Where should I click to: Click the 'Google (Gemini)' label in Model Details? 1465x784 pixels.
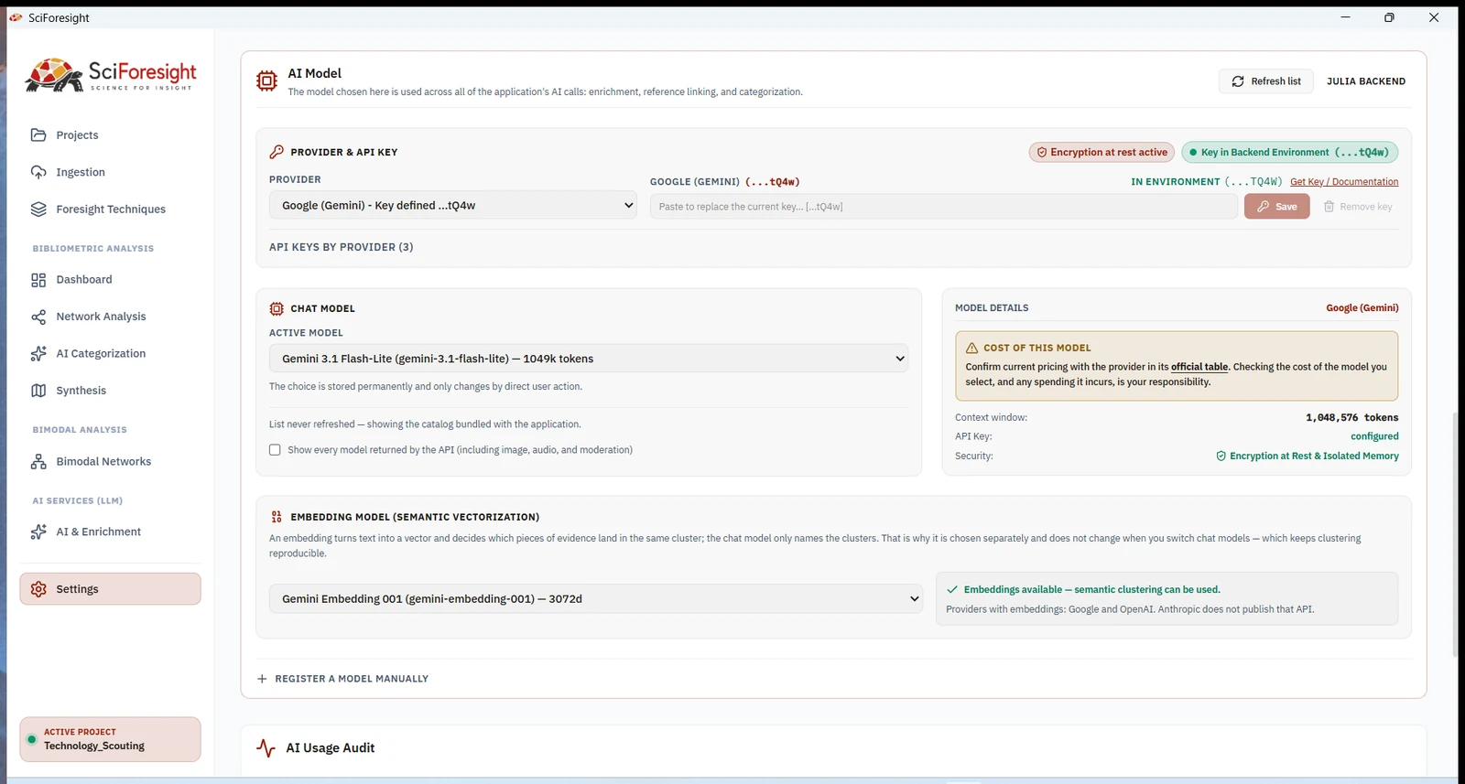click(x=1362, y=308)
